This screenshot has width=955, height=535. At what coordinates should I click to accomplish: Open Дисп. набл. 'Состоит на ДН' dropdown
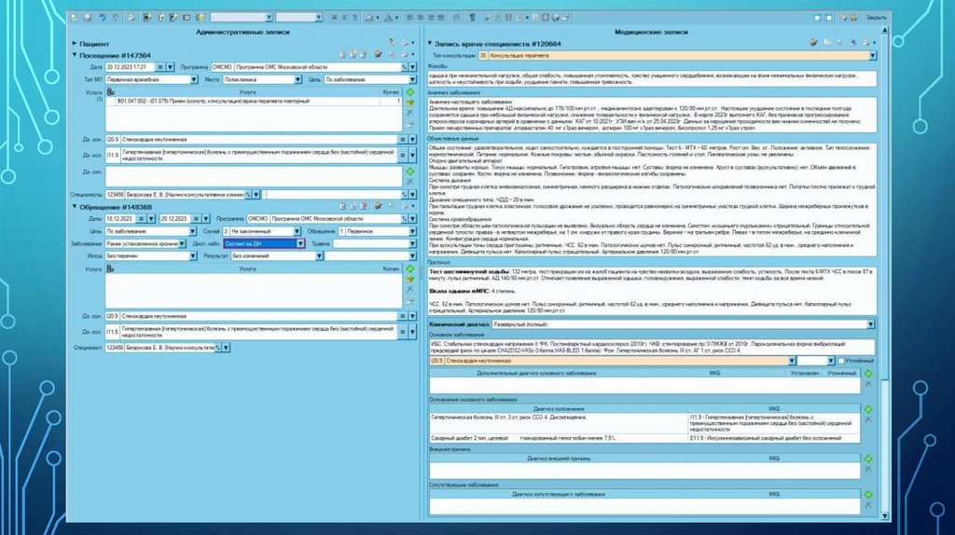click(x=299, y=242)
